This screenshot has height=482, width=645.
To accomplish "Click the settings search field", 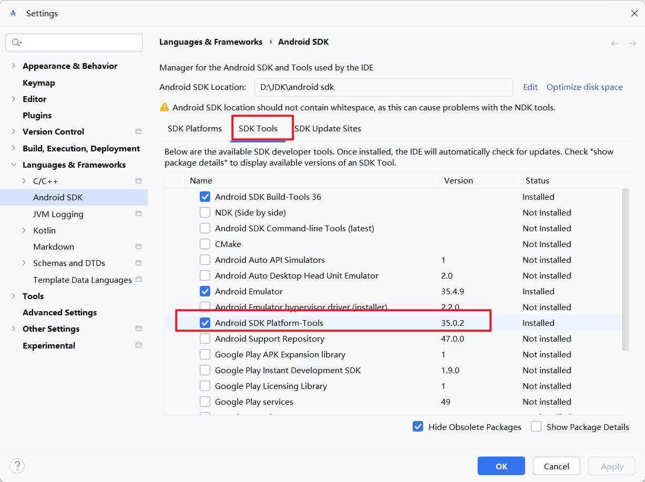I will click(x=74, y=43).
